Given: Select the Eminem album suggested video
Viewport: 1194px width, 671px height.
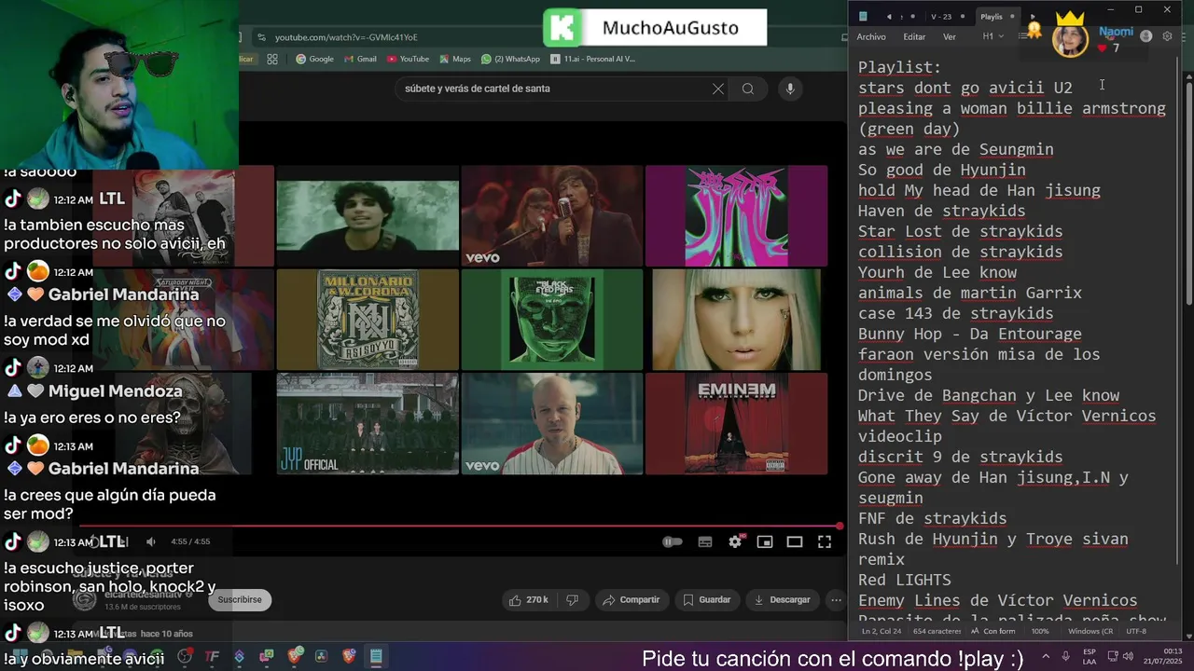Looking at the screenshot, I should 736,424.
